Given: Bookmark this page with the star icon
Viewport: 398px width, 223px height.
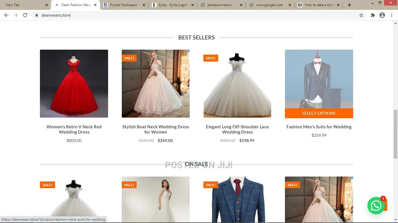Looking at the screenshot, I should [x=361, y=15].
